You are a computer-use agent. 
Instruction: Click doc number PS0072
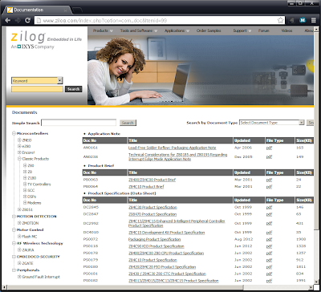[90, 239]
